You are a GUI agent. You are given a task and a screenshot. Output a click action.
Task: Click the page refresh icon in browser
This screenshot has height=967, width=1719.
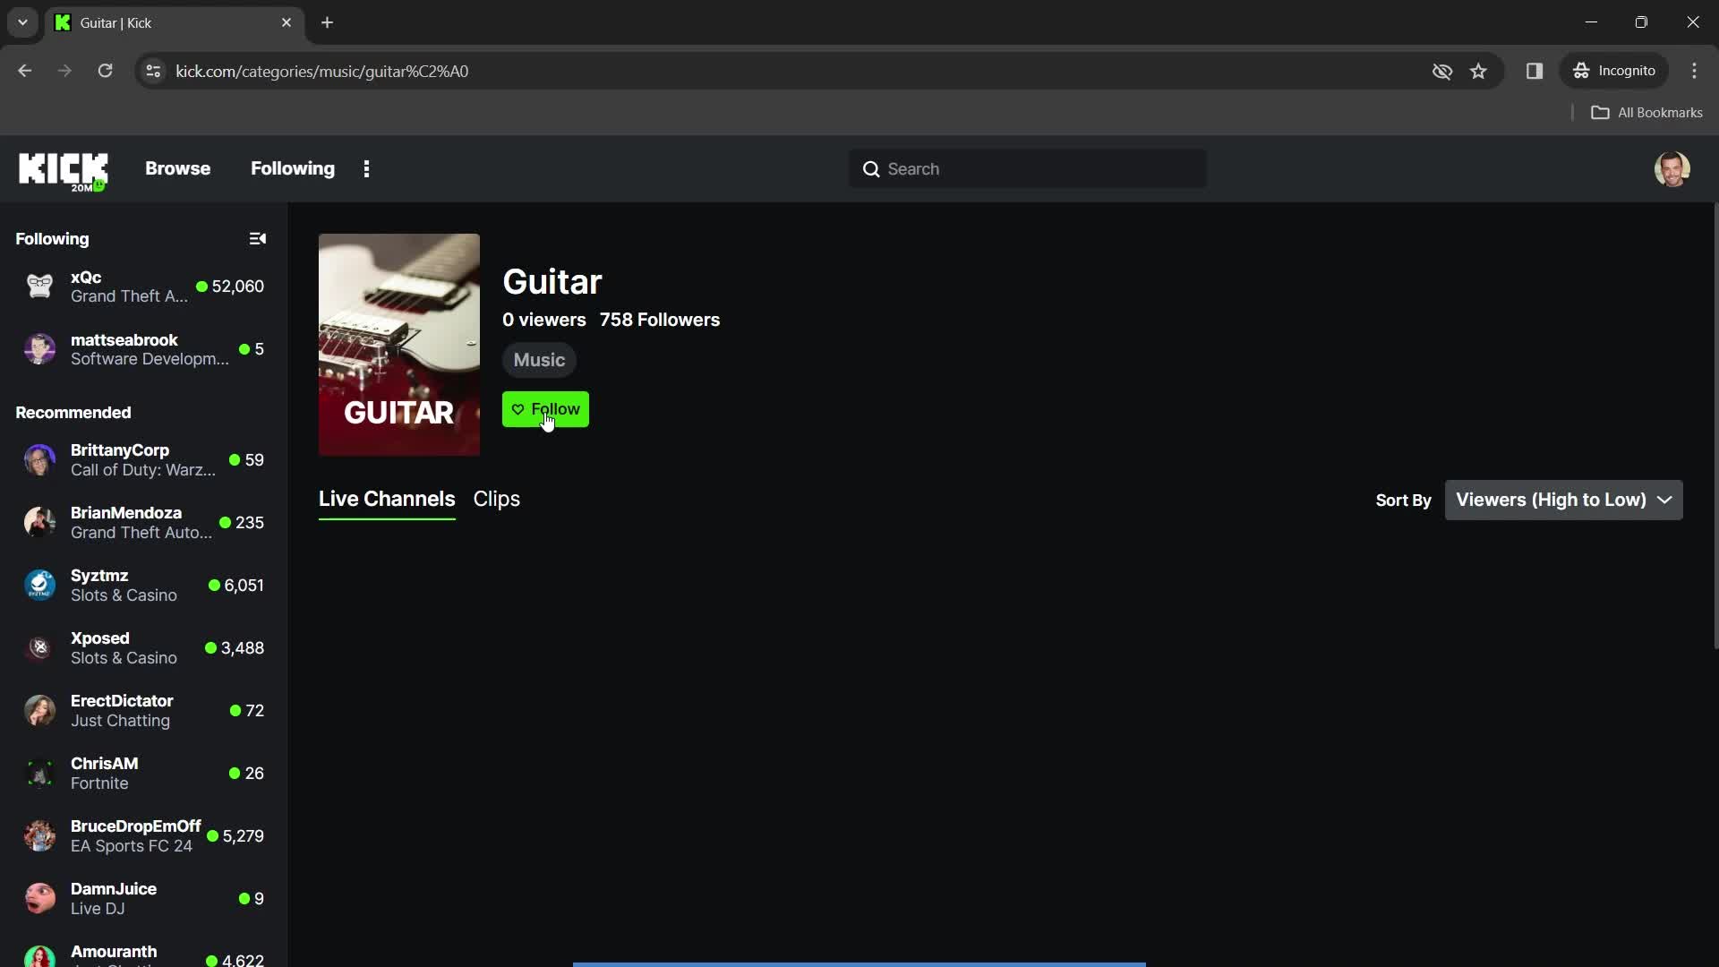tap(104, 71)
